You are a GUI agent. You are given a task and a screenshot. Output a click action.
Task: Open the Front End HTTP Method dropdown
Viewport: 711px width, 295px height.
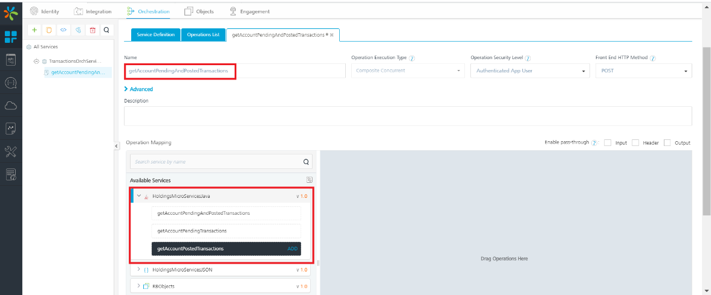pyautogui.click(x=643, y=71)
